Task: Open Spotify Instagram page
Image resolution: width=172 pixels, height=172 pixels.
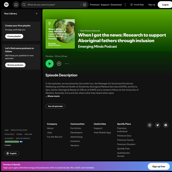Action: pyautogui.click(x=149, y=125)
